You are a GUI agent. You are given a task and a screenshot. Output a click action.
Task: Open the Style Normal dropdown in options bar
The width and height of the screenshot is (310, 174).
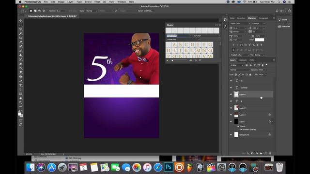[92, 11]
